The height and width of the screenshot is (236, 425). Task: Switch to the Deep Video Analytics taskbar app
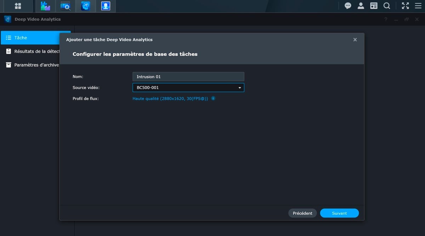(x=85, y=6)
